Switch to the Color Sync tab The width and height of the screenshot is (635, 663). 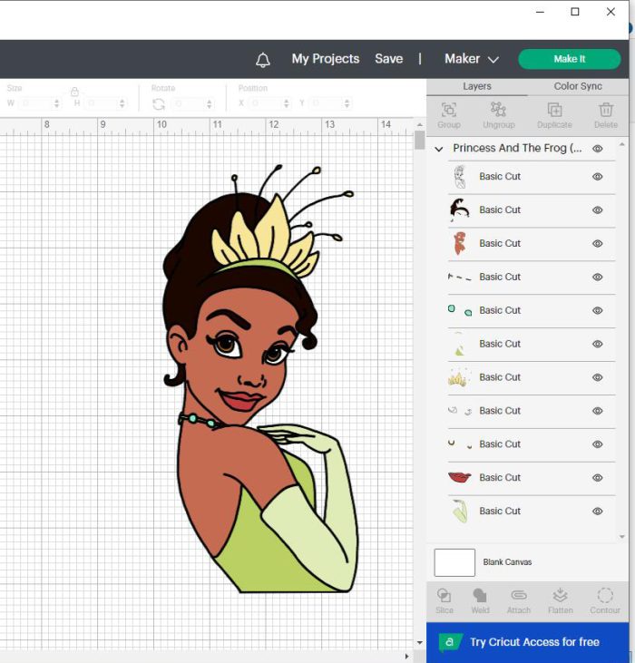pos(578,86)
